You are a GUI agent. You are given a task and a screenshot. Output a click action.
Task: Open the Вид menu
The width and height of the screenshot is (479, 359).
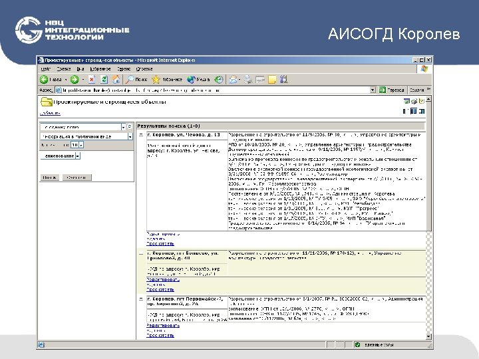point(80,69)
